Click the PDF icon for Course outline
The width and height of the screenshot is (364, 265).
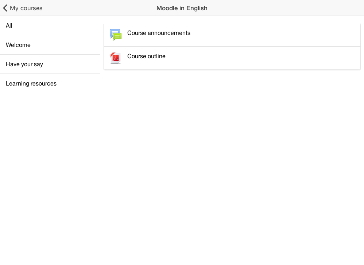click(x=116, y=58)
